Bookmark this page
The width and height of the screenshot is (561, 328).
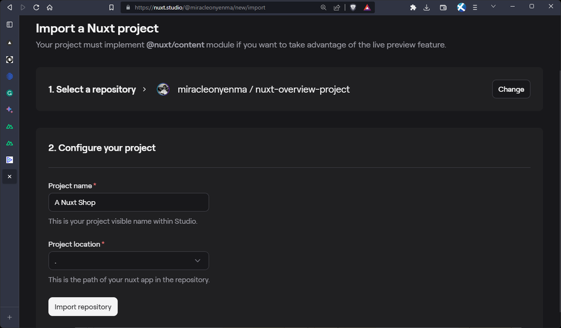[111, 7]
